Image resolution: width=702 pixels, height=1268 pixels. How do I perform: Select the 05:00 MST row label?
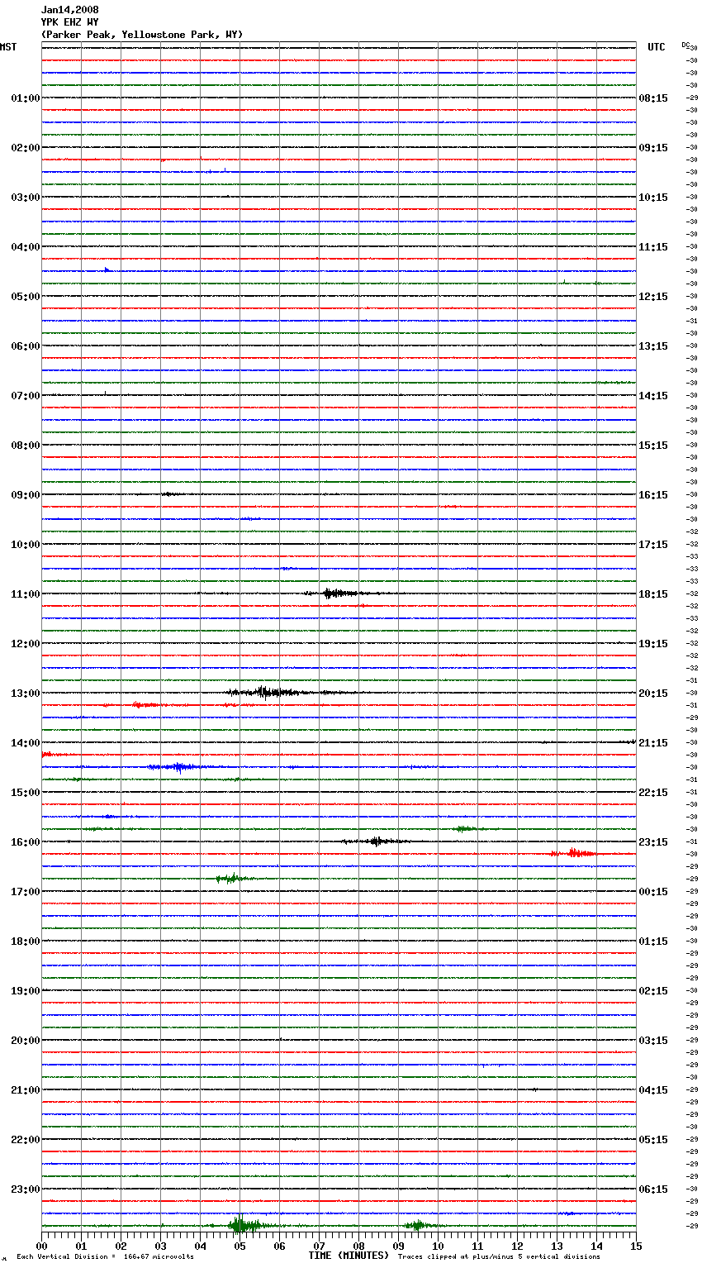26,297
